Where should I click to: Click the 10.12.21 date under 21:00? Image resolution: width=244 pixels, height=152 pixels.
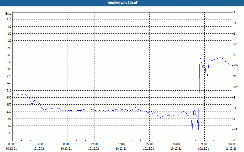click(x=203, y=148)
